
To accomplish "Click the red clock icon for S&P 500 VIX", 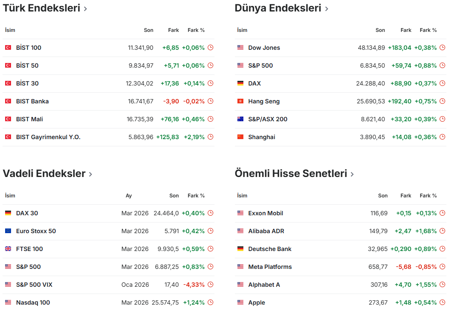I will 210,285.
